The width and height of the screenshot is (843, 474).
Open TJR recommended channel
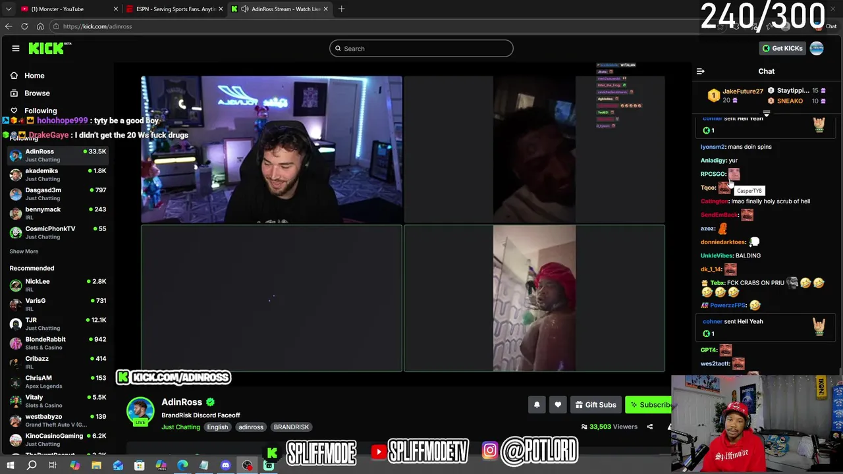click(58, 323)
